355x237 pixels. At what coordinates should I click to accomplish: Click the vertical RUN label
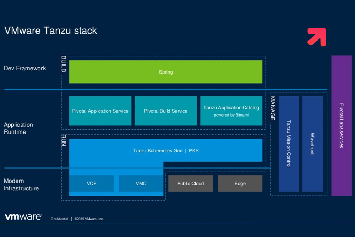pos(64,140)
